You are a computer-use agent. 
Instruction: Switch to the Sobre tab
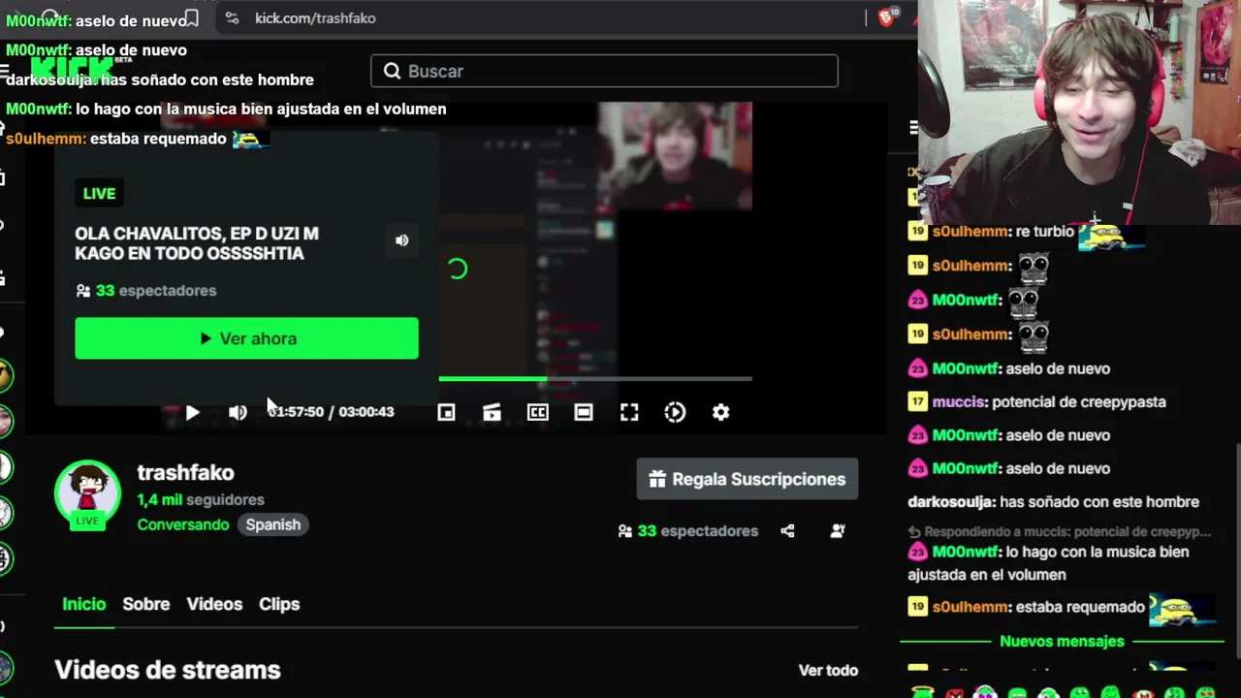tap(146, 604)
